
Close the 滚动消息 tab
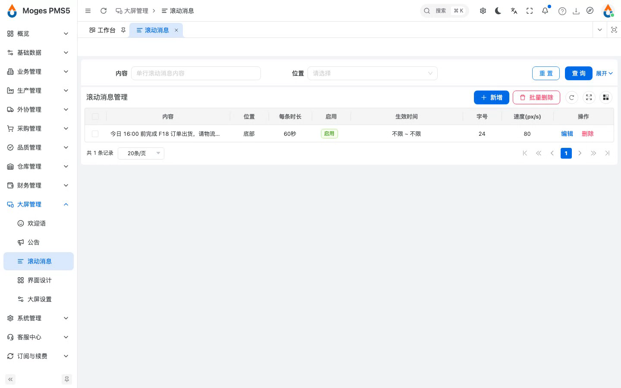coord(176,30)
